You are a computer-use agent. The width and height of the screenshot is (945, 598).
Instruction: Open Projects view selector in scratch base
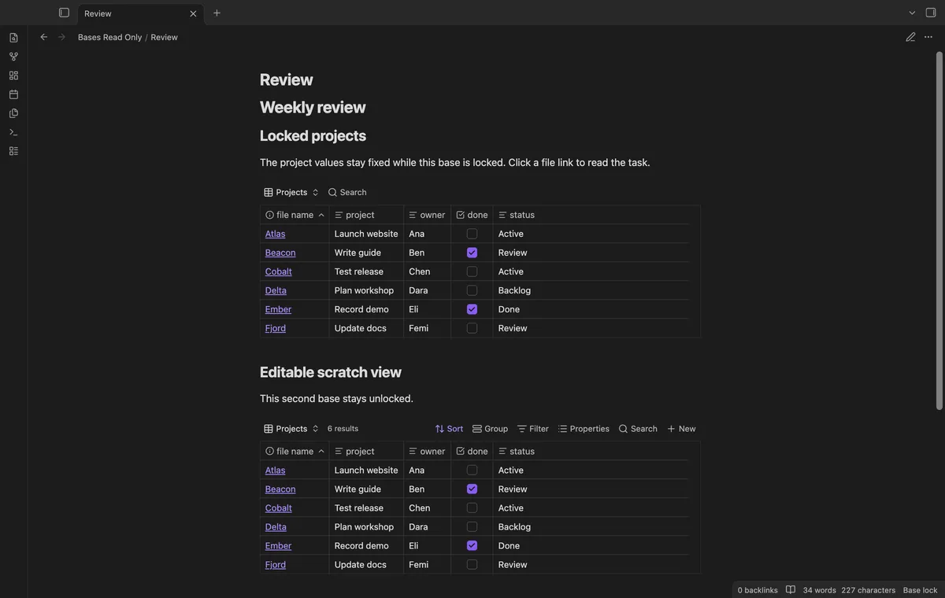(x=291, y=429)
